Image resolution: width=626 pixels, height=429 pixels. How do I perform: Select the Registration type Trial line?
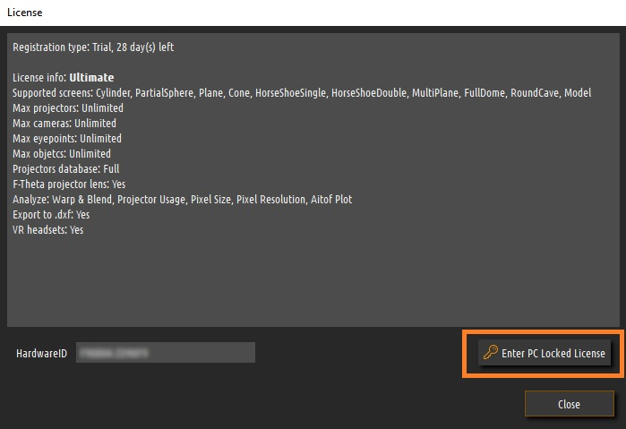click(x=93, y=47)
